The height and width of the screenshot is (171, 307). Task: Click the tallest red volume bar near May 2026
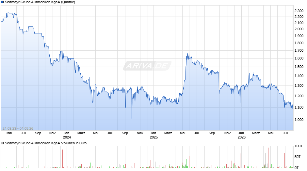[268, 158]
